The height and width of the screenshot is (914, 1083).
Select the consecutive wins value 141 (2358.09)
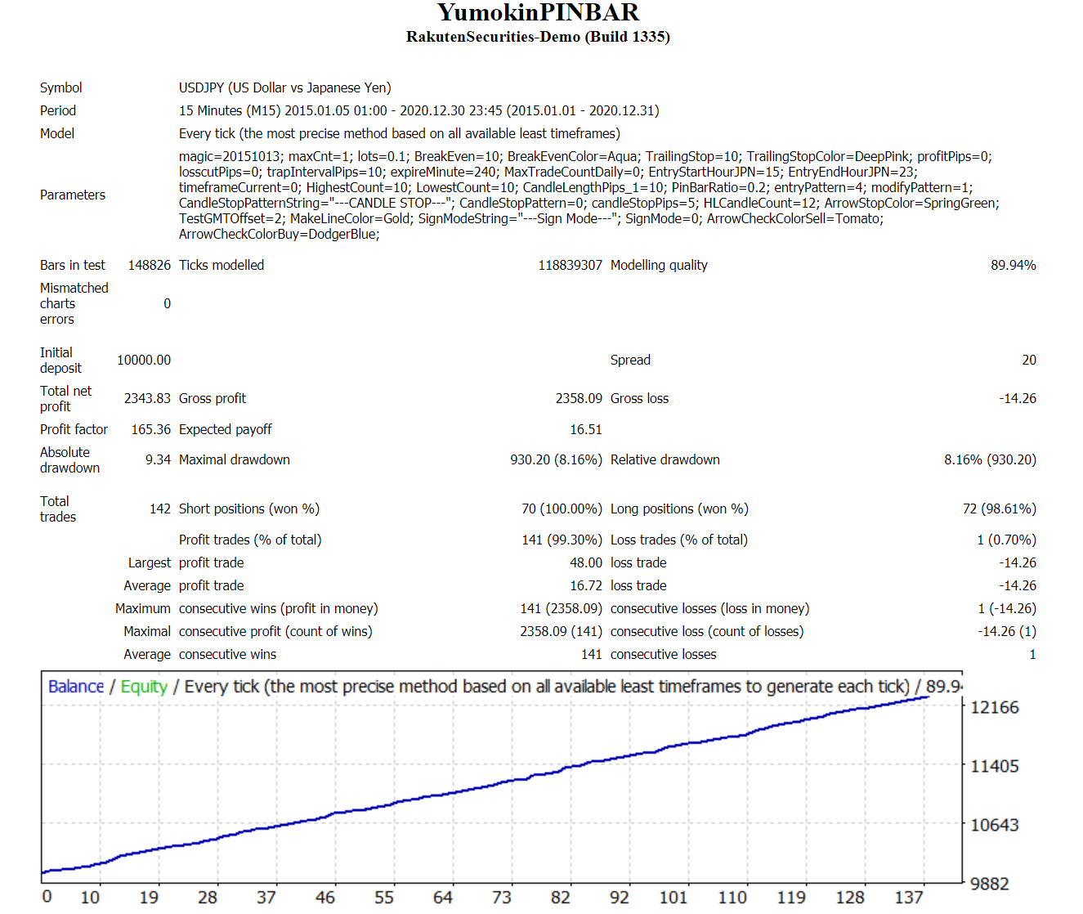tap(561, 608)
